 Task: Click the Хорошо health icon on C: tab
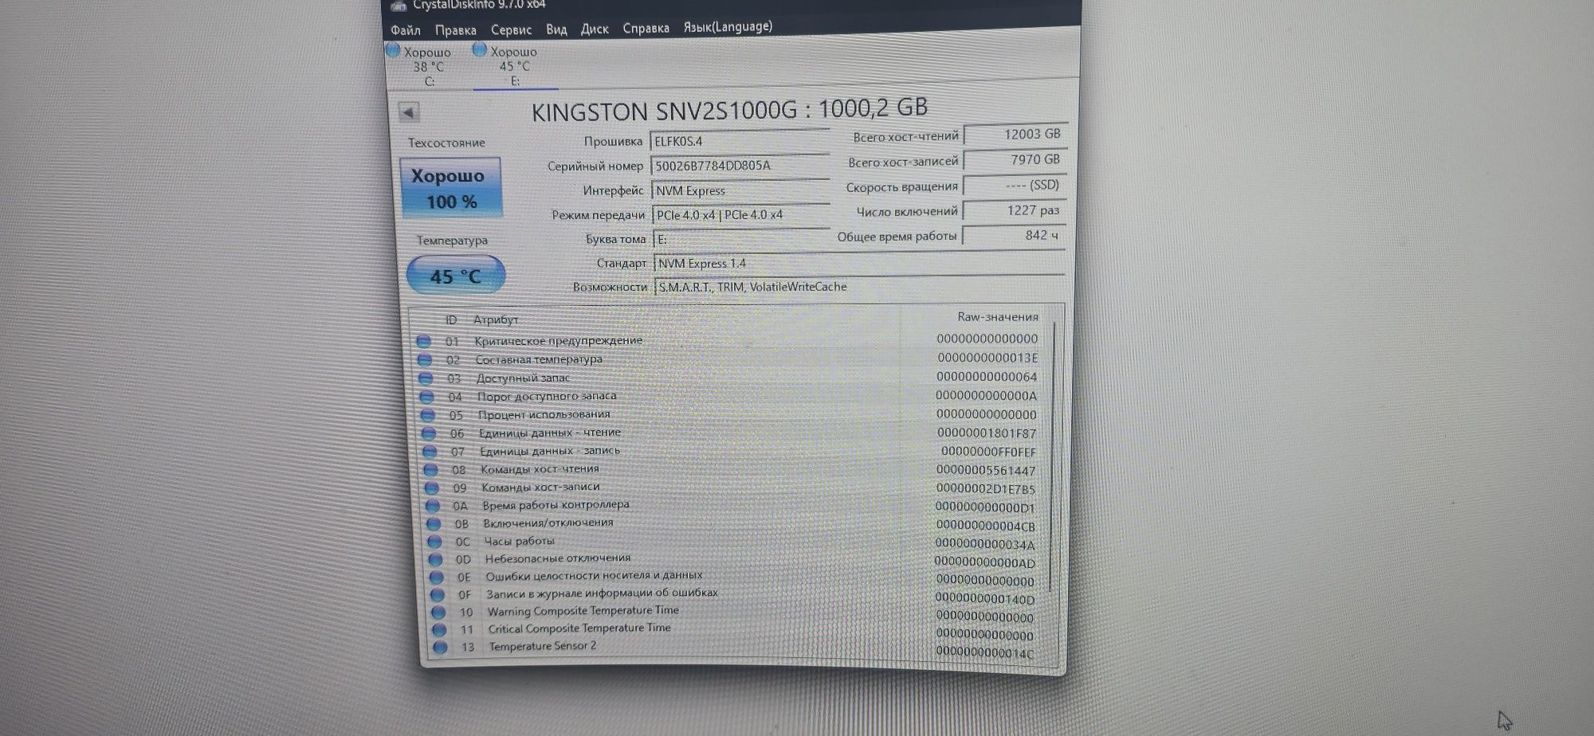[x=392, y=51]
